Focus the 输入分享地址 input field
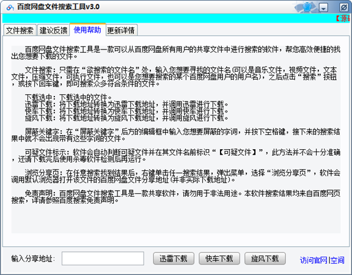 click(103, 258)
